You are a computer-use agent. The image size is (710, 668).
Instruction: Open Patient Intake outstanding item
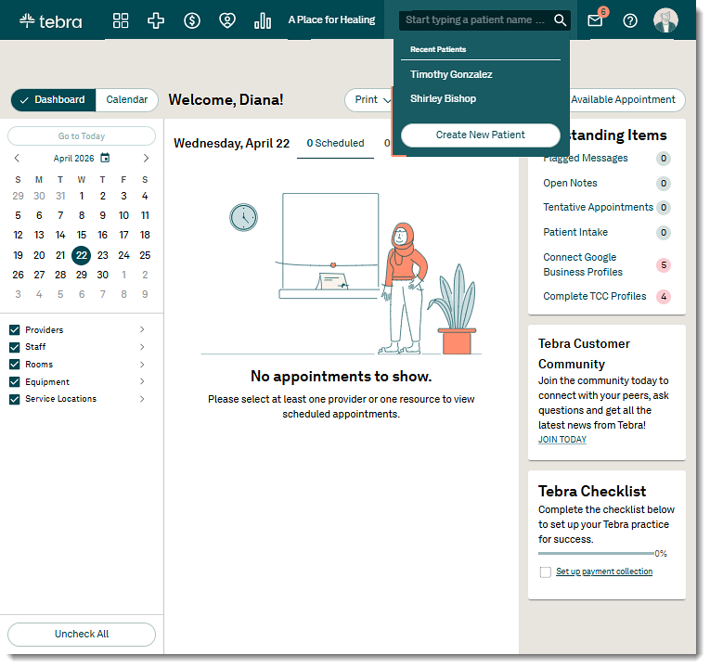[575, 232]
